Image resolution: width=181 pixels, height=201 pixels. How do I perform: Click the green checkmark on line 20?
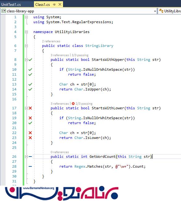point(30,123)
